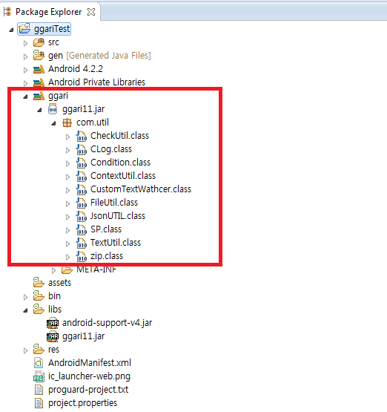Click the Android Private Libraries icon
This screenshot has width=387, height=412.
[39, 82]
